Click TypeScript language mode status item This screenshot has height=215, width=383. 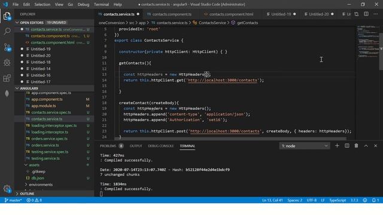point(338,200)
